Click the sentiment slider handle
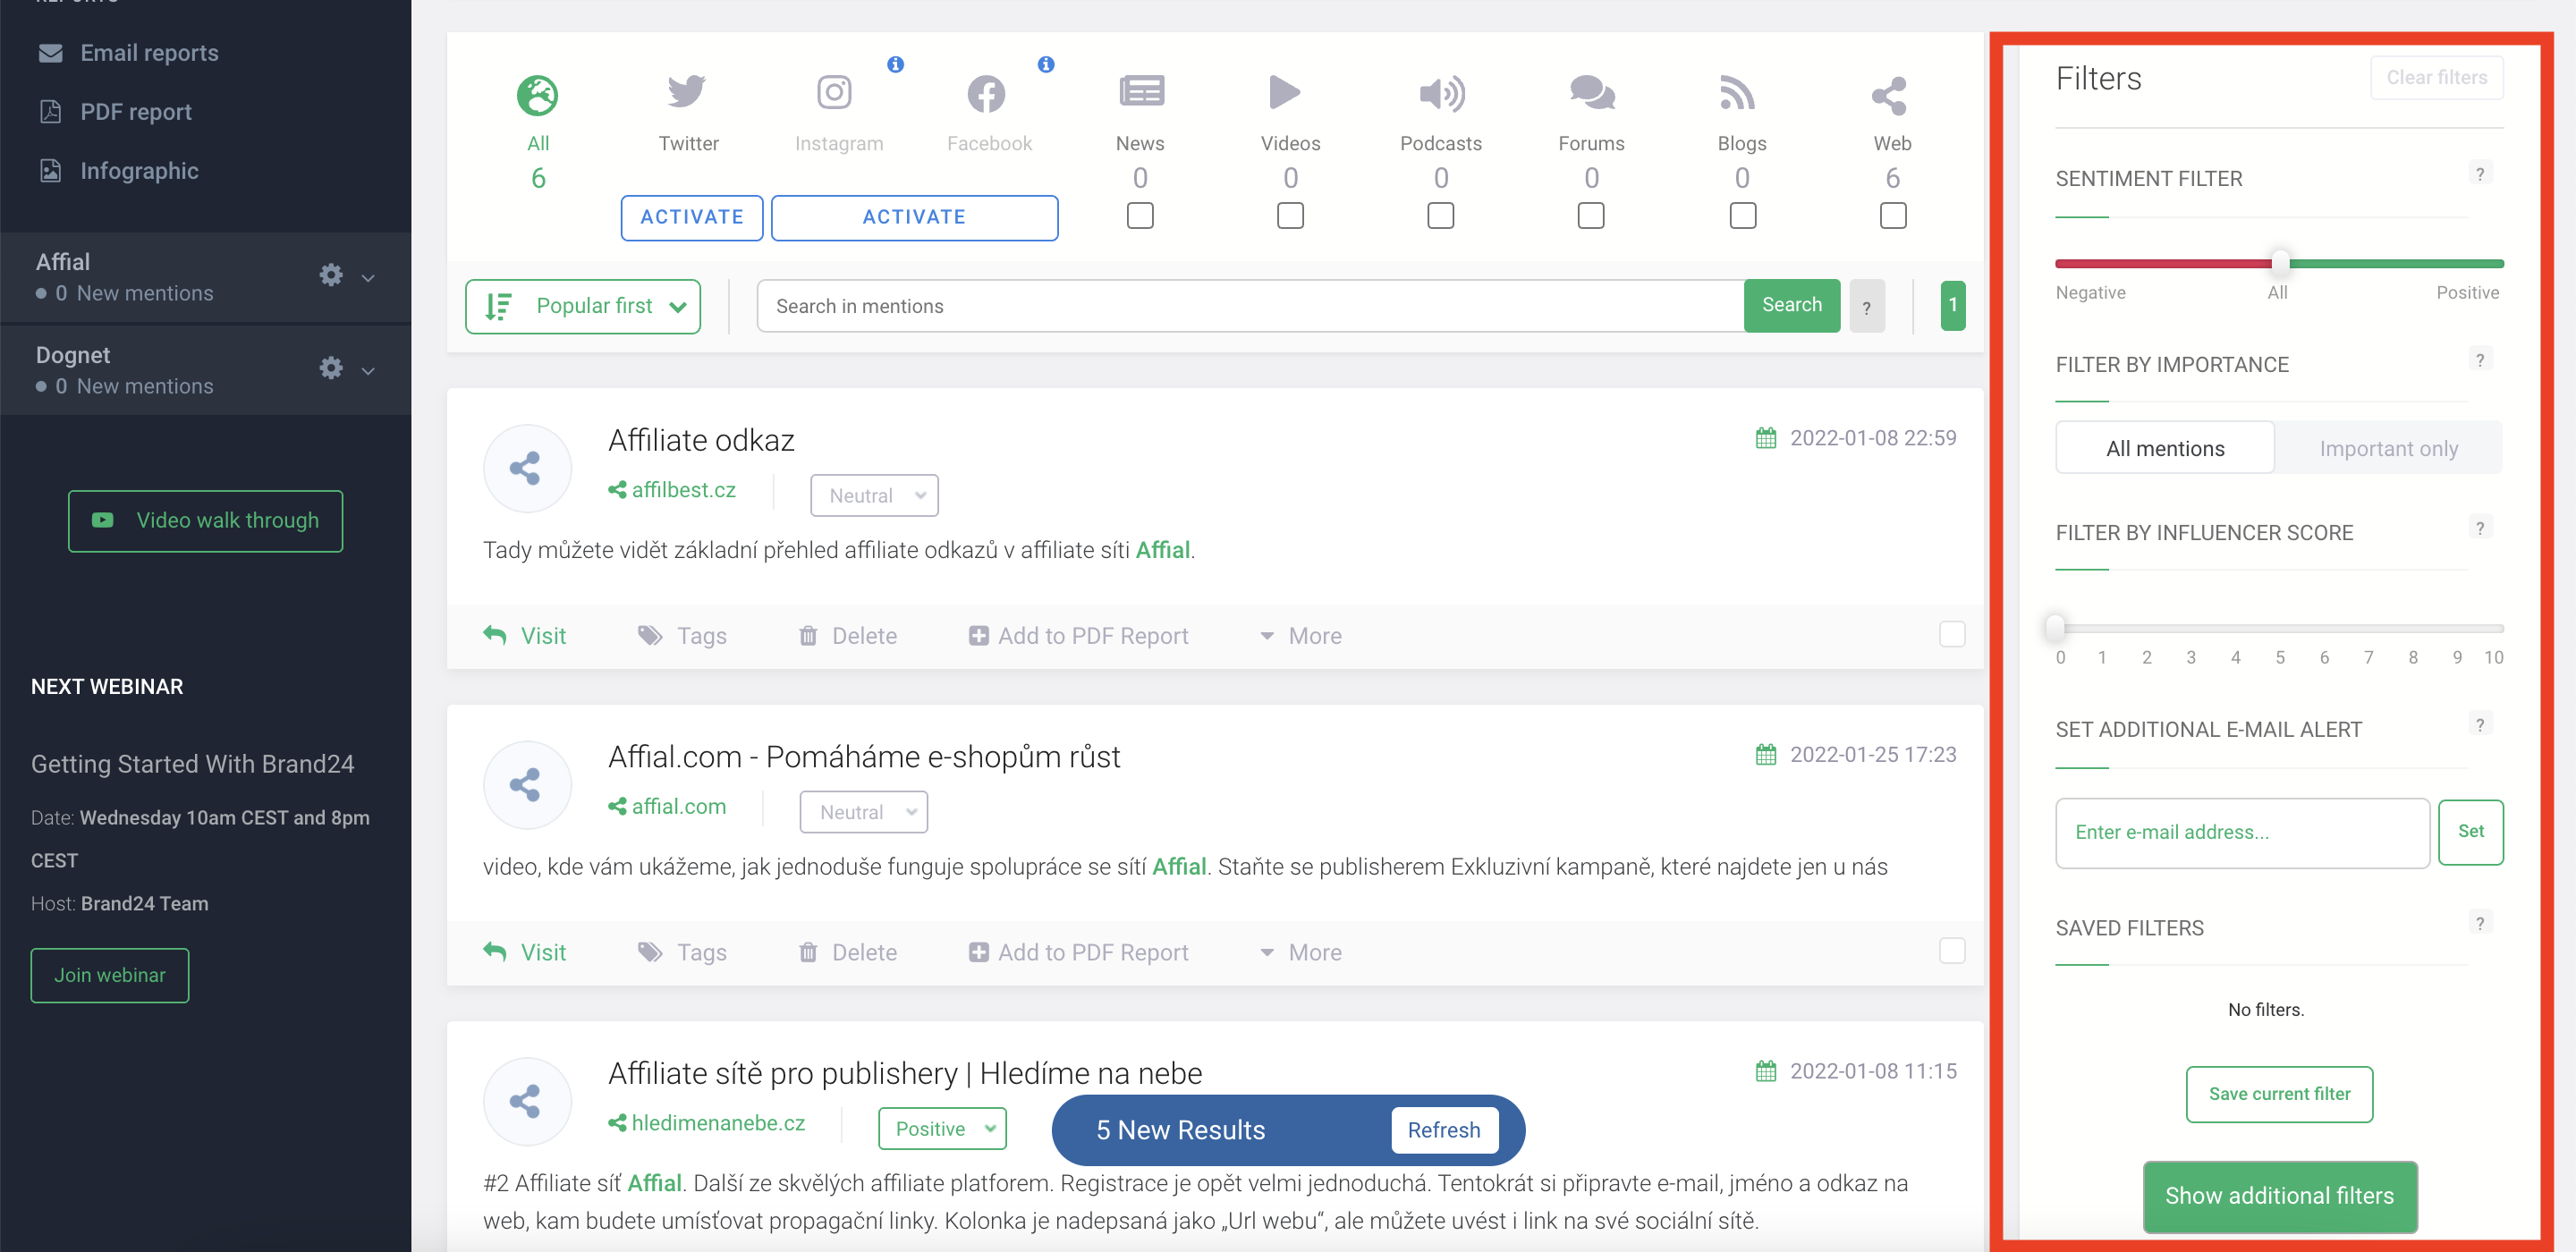Image resolution: width=2576 pixels, height=1252 pixels. click(2279, 263)
